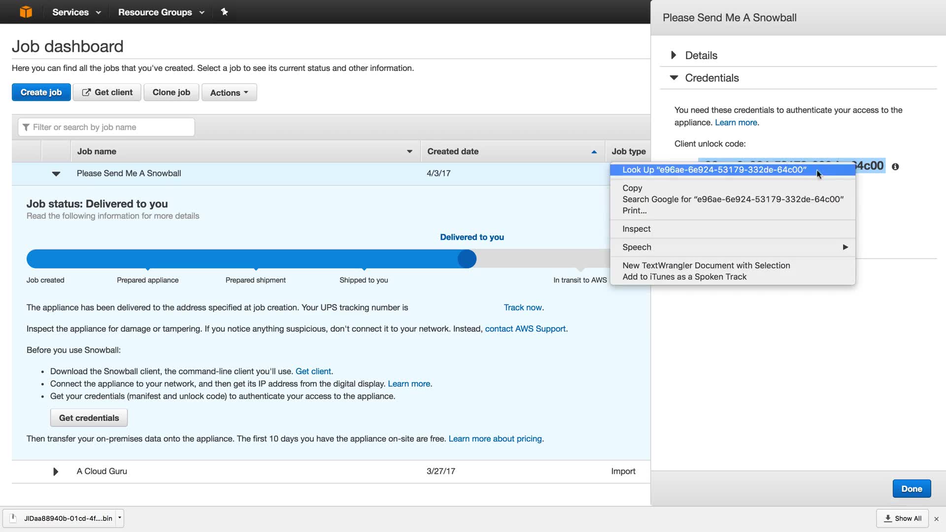Viewport: 946px width, 532px height.
Task: Choose Copy from the context menu
Action: 632,188
